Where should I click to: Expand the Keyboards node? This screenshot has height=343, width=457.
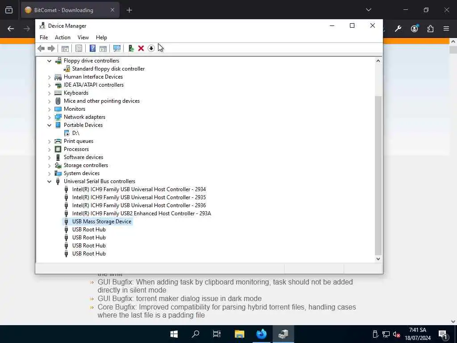[49, 93]
